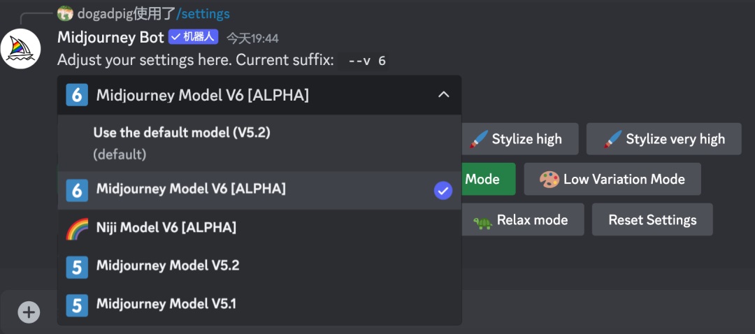Image resolution: width=755 pixels, height=334 pixels.
Task: Click the 5 icon beside Model V5.2
Action: (77, 266)
